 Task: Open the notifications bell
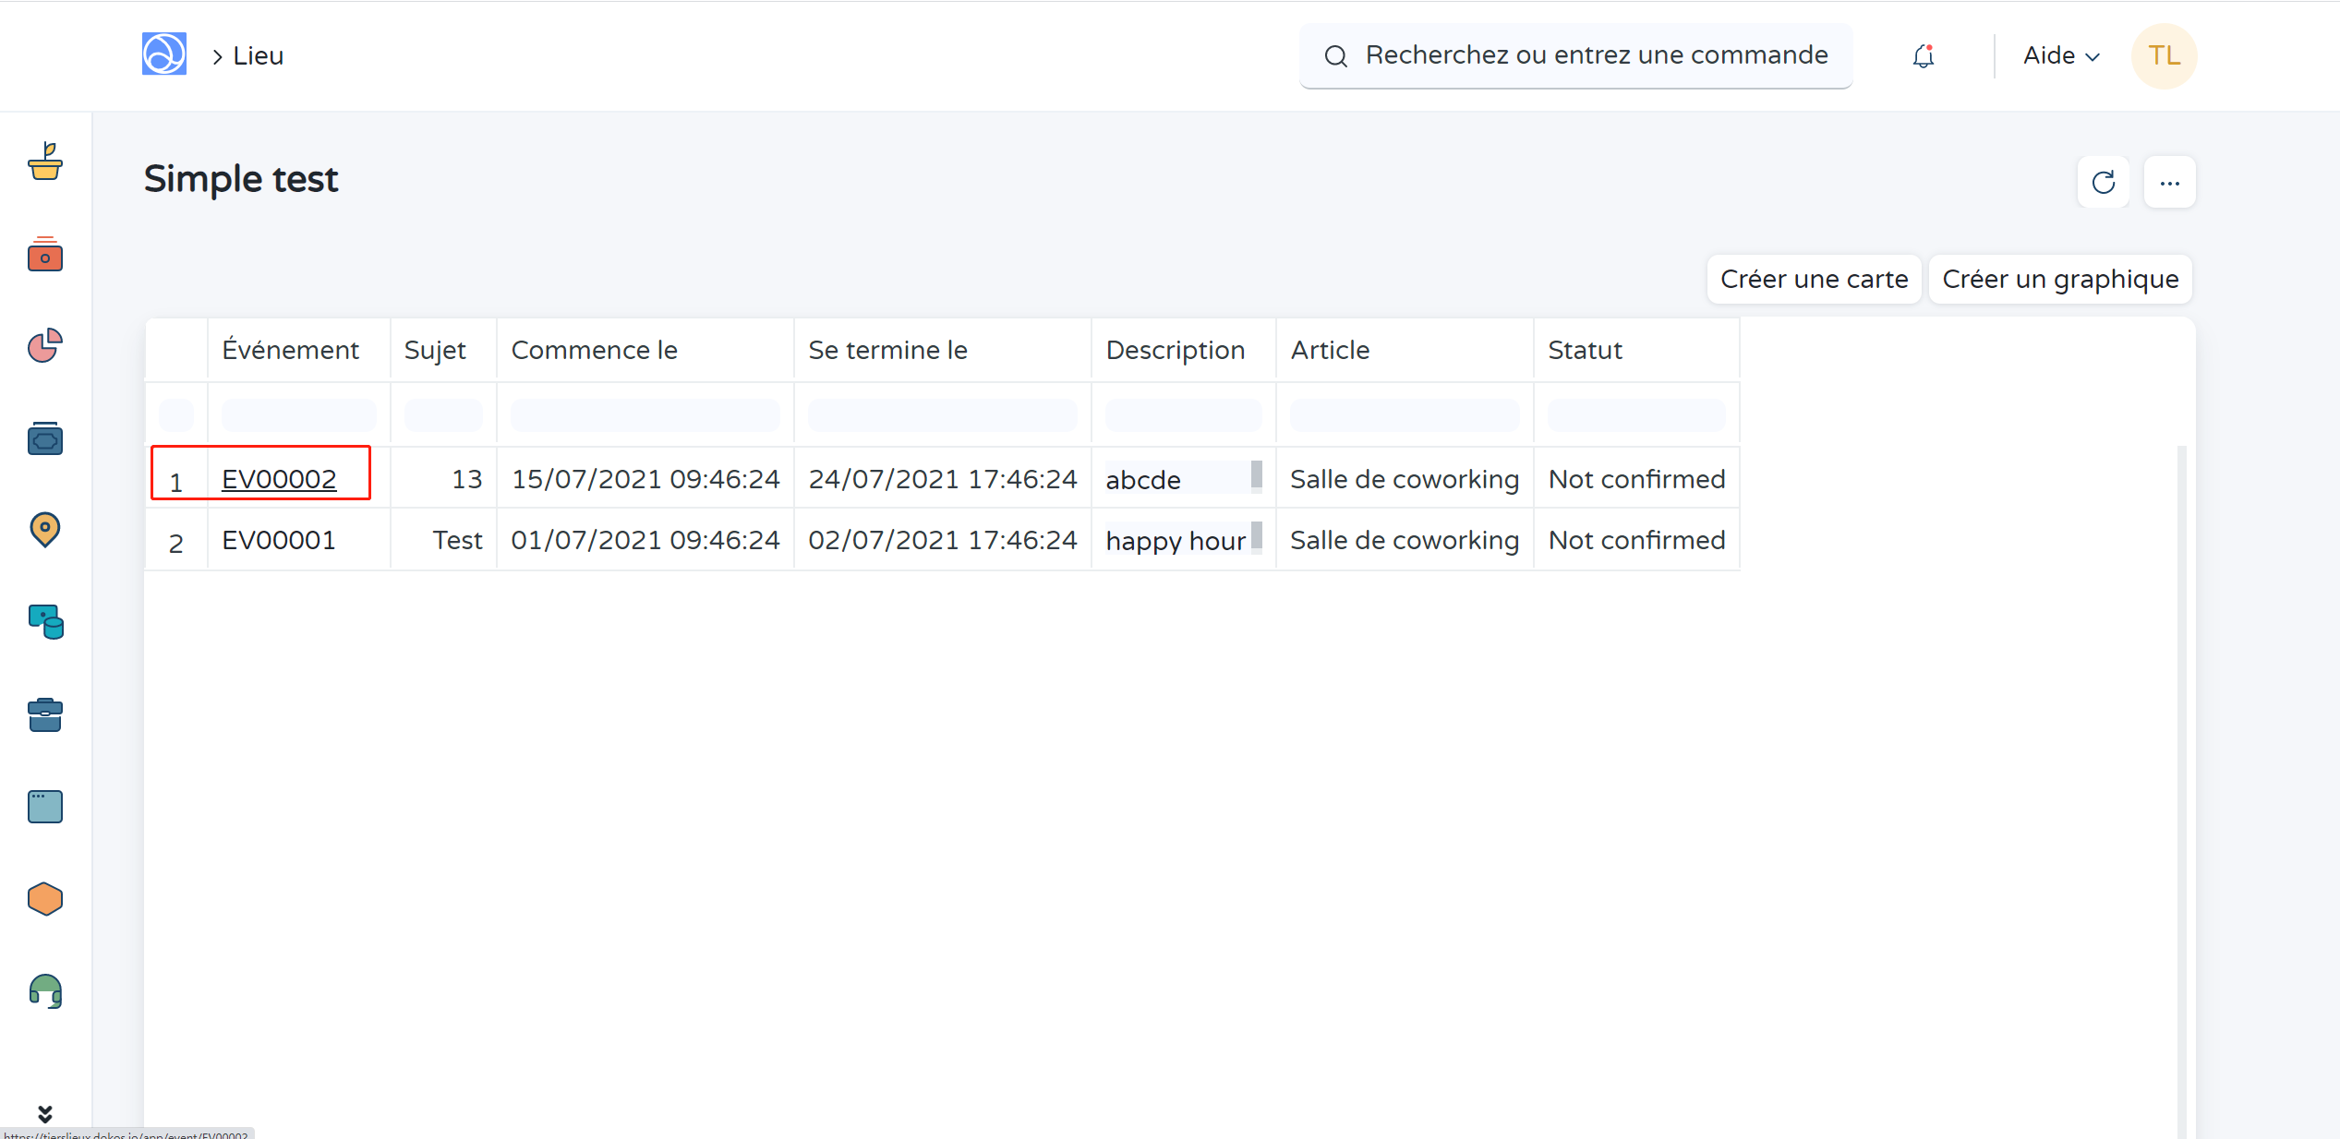[x=1923, y=56]
